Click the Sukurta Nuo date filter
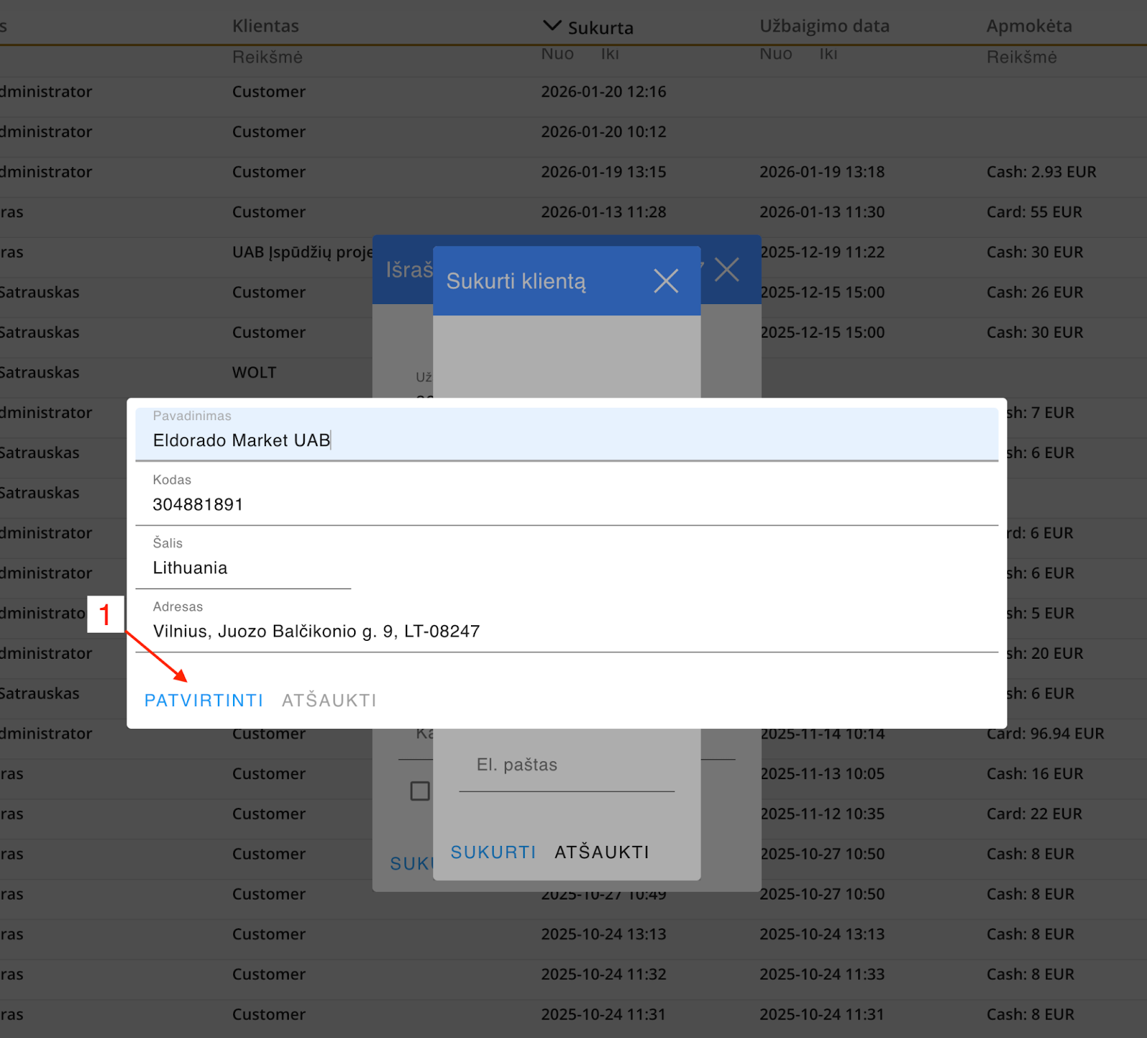The height and width of the screenshot is (1038, 1147). (557, 54)
